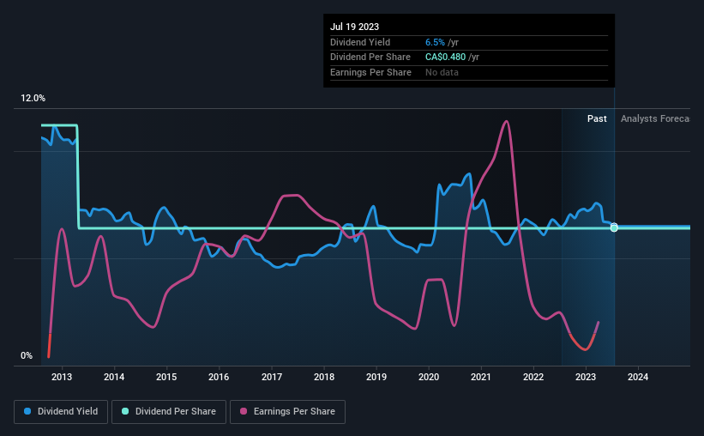Click the blue Dividend Yield legend dot
The width and height of the screenshot is (704, 436).
27,411
